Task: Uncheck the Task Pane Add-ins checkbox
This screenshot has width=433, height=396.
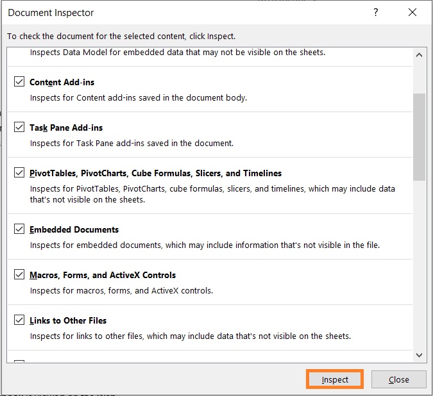Action: (19, 127)
